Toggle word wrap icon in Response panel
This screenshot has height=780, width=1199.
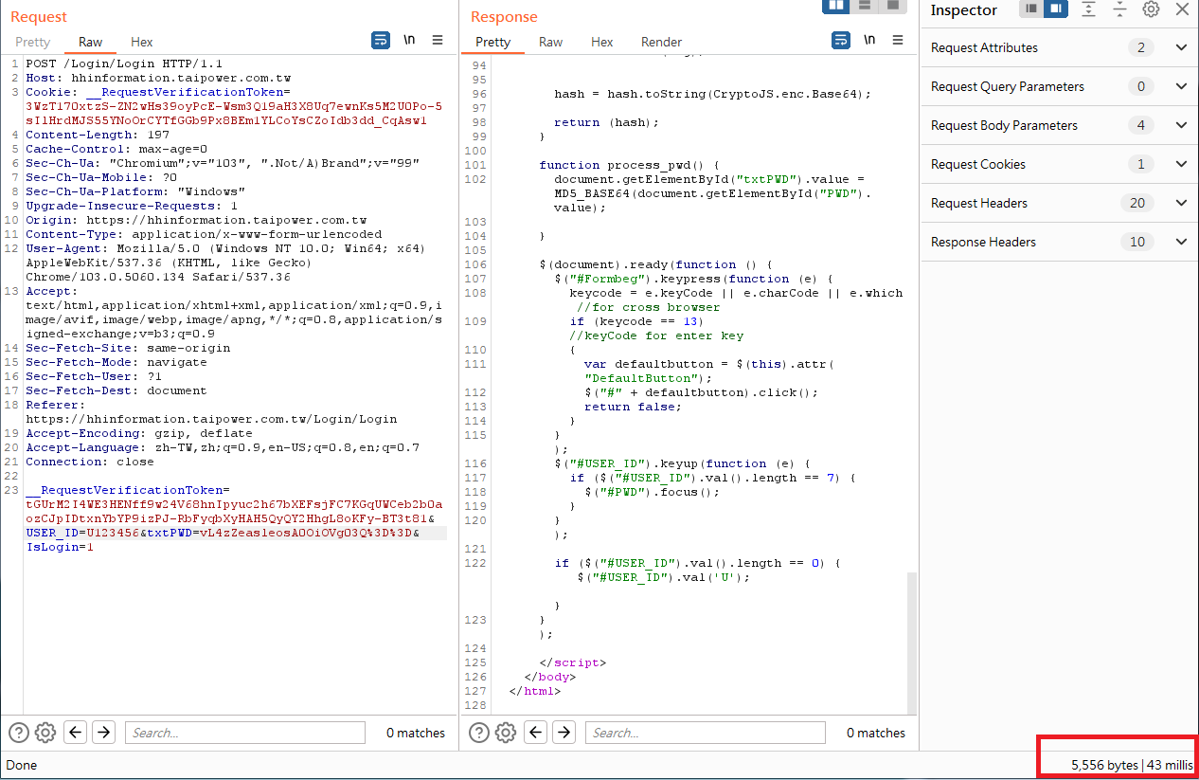pos(841,40)
